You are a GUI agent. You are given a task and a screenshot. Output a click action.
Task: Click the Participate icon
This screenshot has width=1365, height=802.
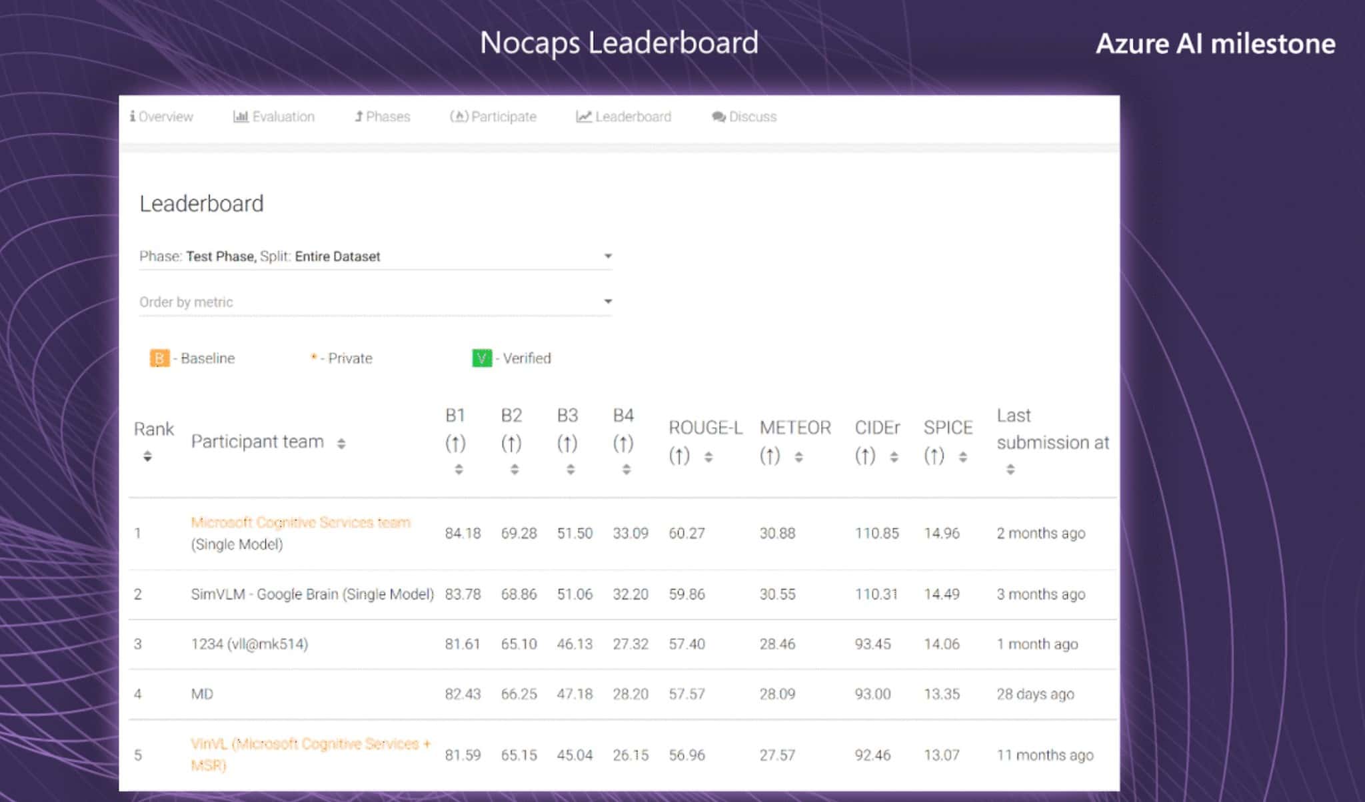coord(459,116)
